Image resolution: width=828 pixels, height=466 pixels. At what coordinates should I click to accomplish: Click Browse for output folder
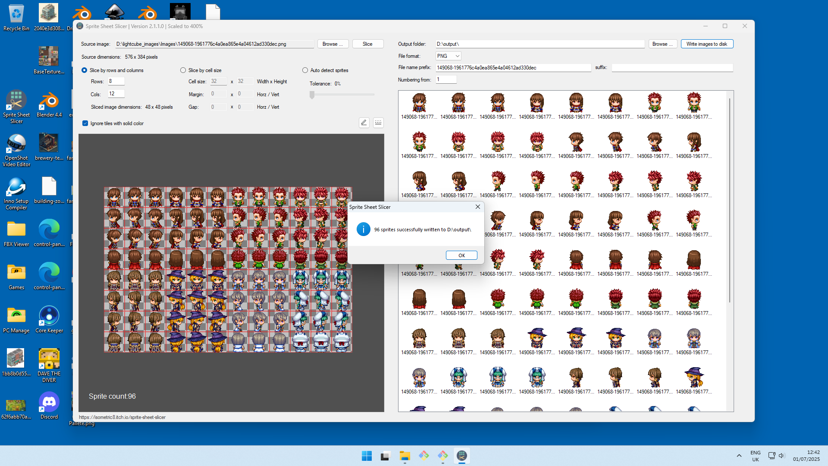tap(663, 44)
